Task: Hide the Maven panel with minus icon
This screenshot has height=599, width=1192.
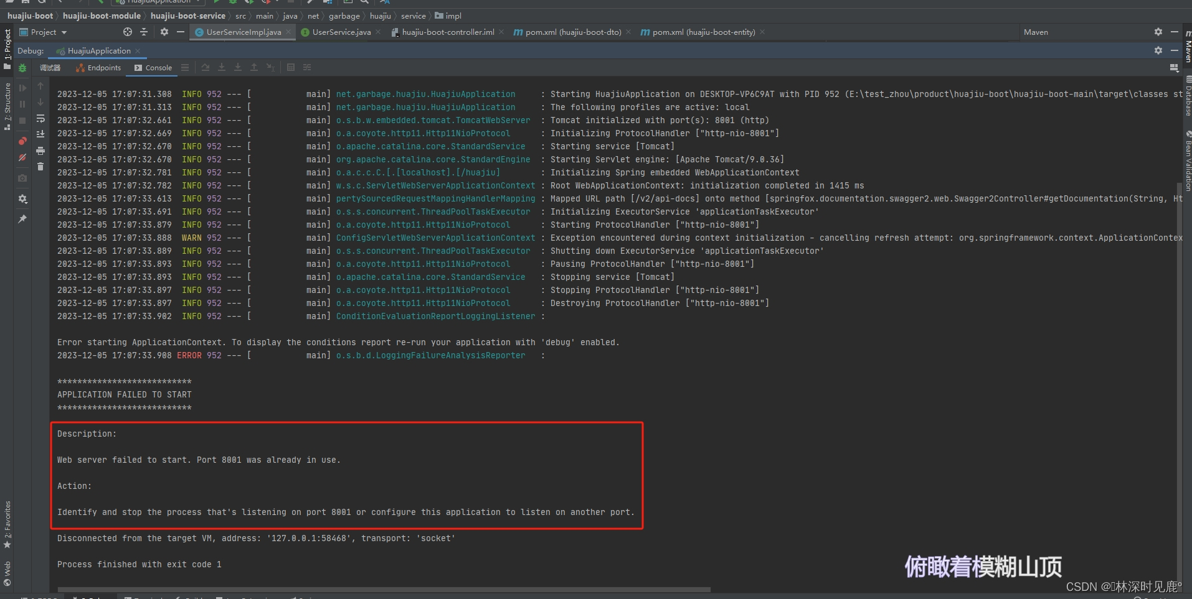Action: 1175,32
